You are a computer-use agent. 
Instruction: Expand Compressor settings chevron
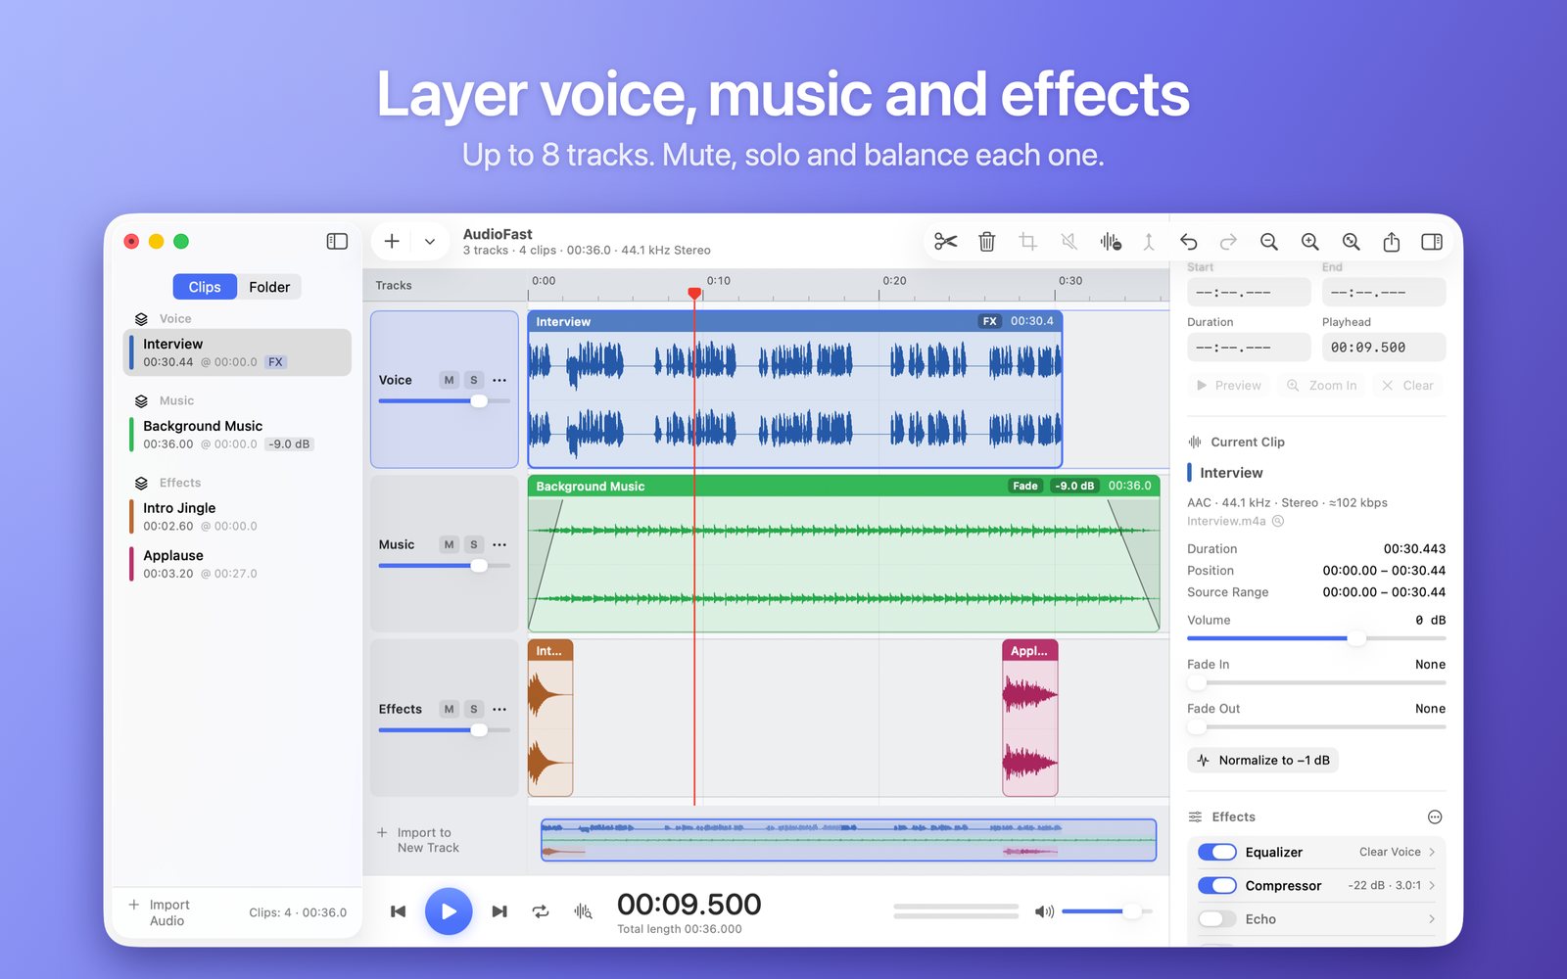point(1432,885)
